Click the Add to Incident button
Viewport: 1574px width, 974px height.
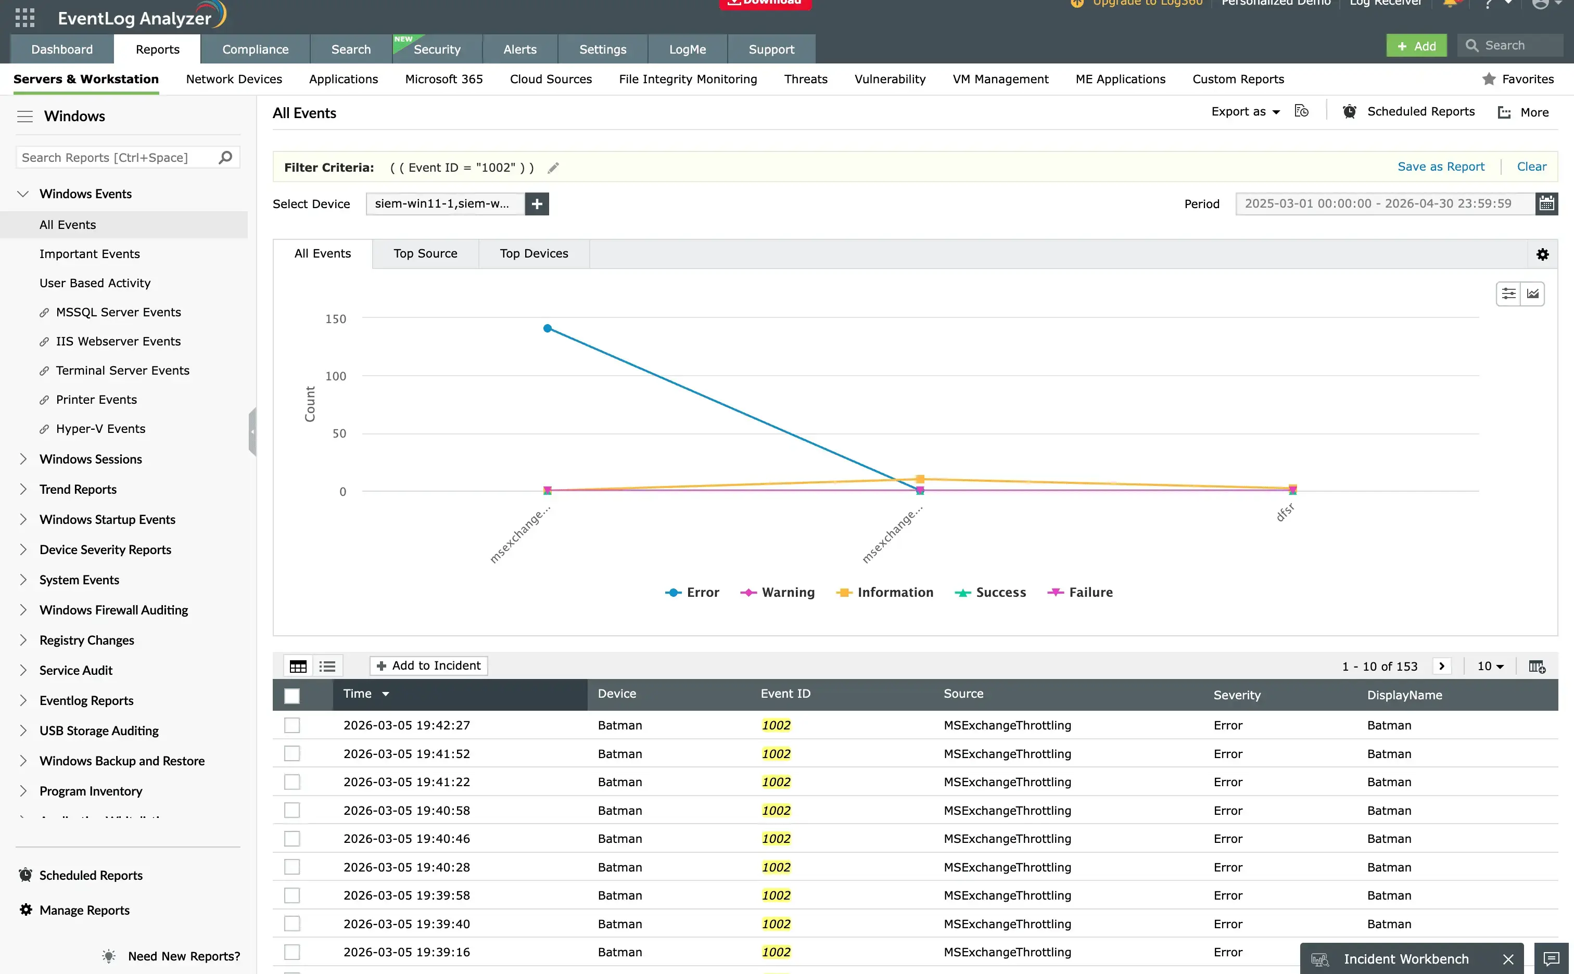tap(428, 665)
